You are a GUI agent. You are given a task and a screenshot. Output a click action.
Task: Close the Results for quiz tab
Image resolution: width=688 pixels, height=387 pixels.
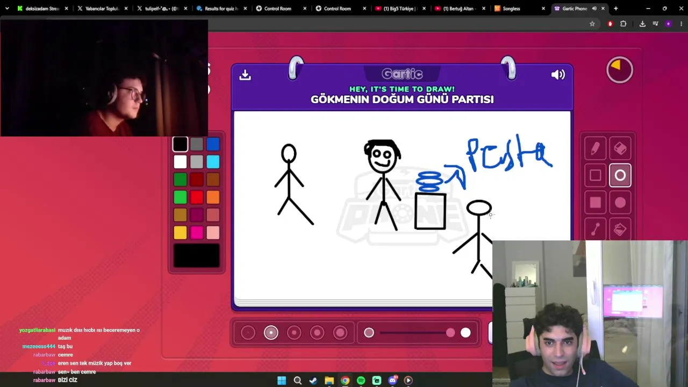pyautogui.click(x=245, y=9)
